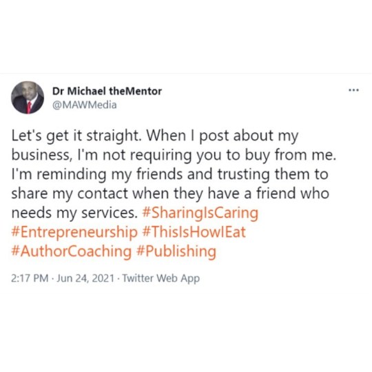Open the #Entrepreneurship hashtag
The height and width of the screenshot is (372, 372).
pos(74,233)
